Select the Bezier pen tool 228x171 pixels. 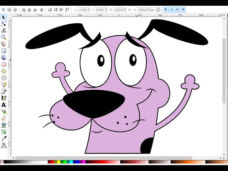(4, 91)
